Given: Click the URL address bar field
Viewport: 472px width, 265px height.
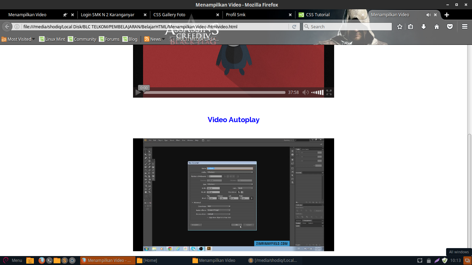Looking at the screenshot, I should (155, 27).
